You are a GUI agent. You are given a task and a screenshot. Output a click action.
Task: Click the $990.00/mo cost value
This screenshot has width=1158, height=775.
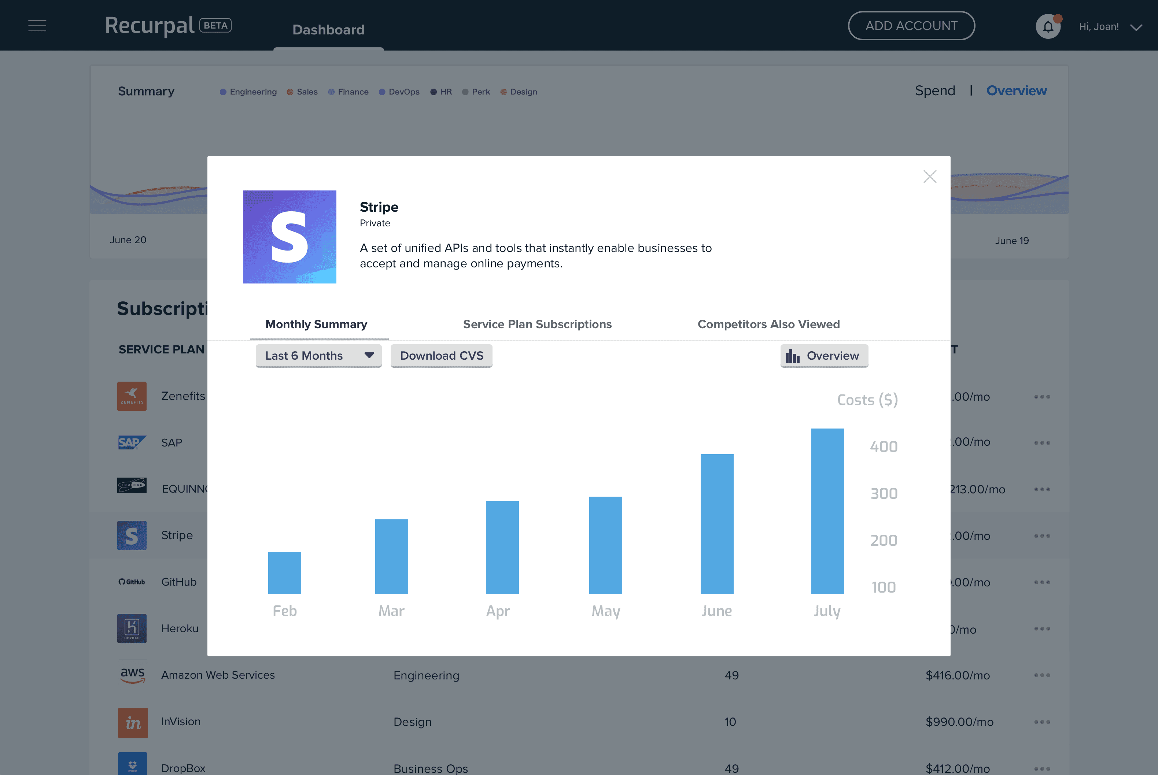click(x=959, y=722)
